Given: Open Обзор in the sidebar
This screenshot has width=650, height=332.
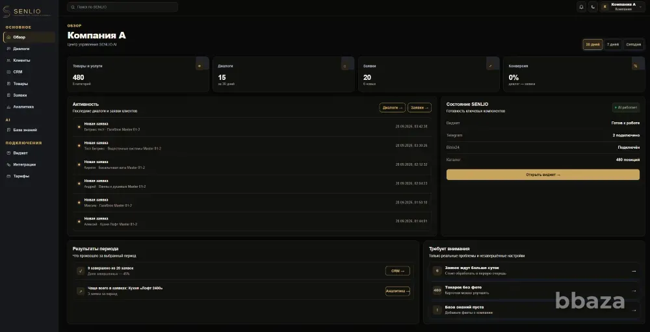Looking at the screenshot, I should (x=29, y=37).
